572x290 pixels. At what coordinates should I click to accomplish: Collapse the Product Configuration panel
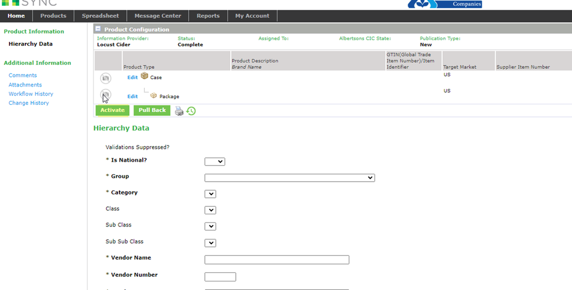(98, 29)
